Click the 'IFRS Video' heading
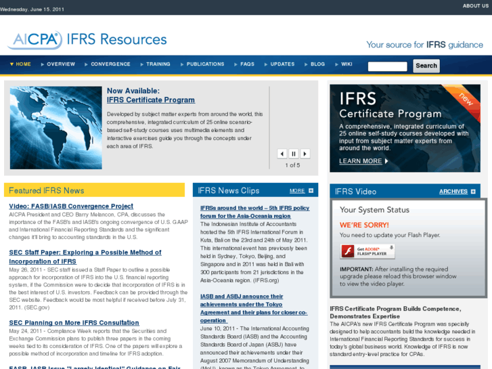The image size is (492, 369). 355,192
